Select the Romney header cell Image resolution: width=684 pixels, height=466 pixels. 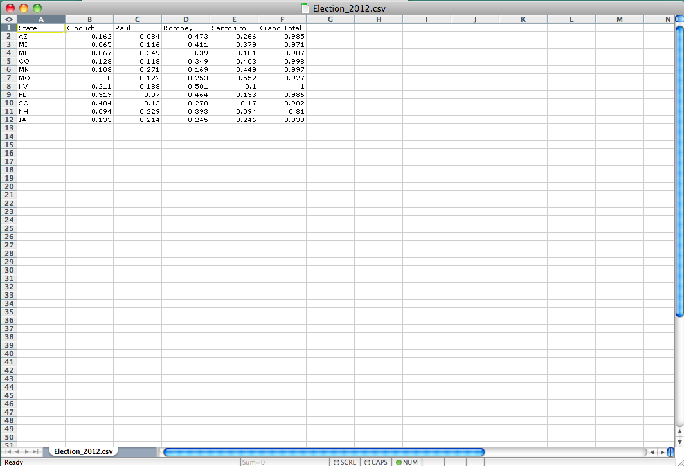[x=186, y=28]
